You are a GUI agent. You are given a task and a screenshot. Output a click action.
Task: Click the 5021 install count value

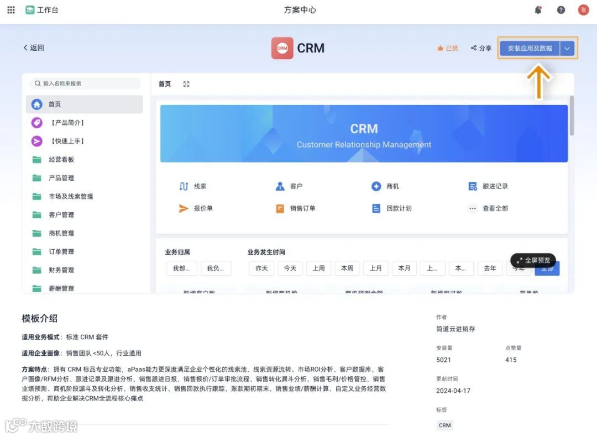(x=443, y=360)
